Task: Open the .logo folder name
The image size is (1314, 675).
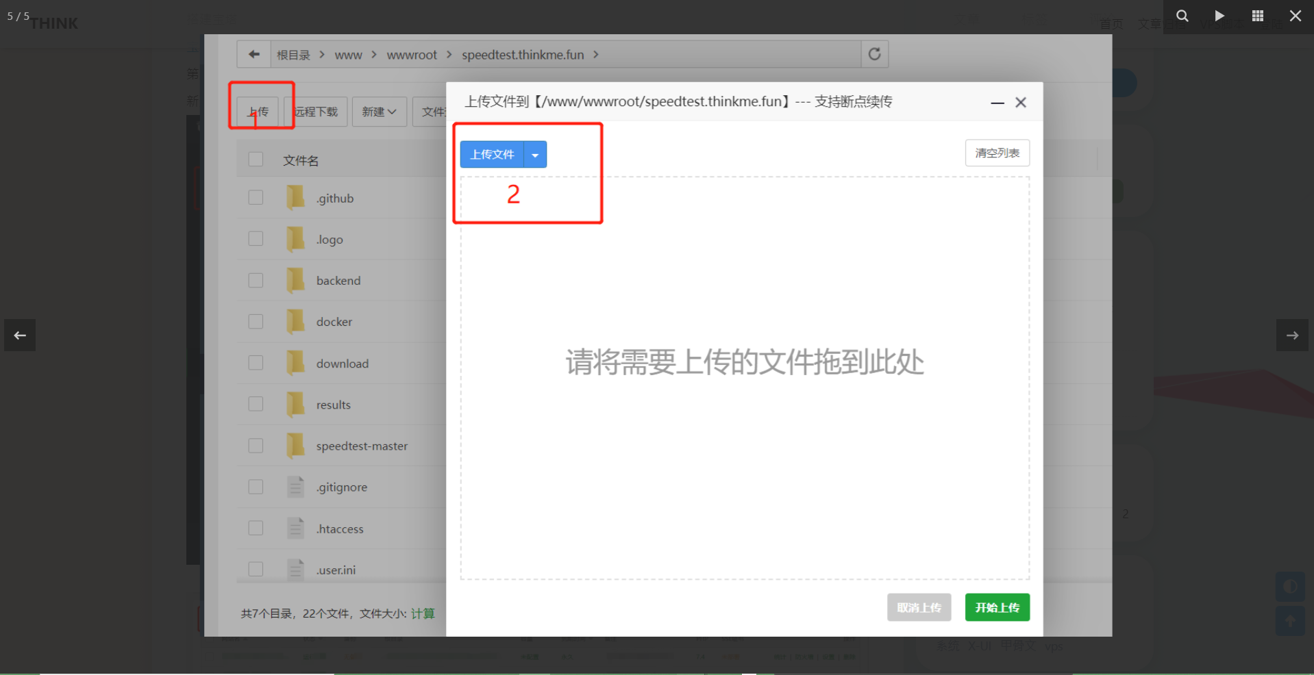Action: (x=330, y=240)
